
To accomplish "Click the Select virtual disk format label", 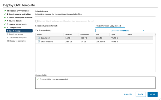I will pyautogui.click(x=46, y=26).
